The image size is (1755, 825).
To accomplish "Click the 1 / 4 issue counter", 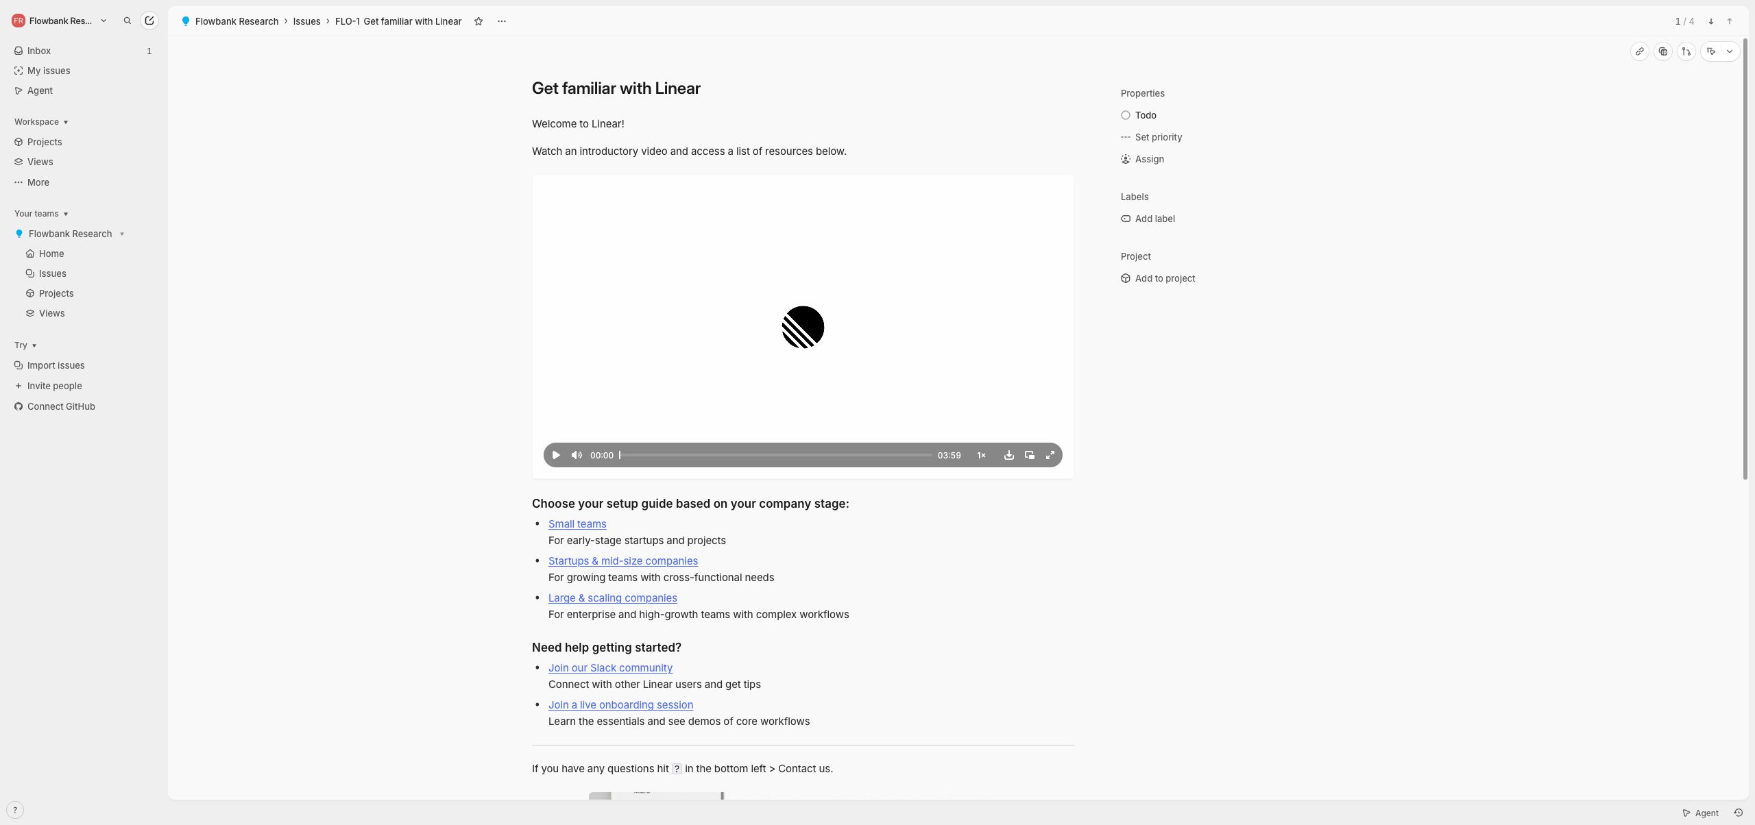I will click(1684, 21).
